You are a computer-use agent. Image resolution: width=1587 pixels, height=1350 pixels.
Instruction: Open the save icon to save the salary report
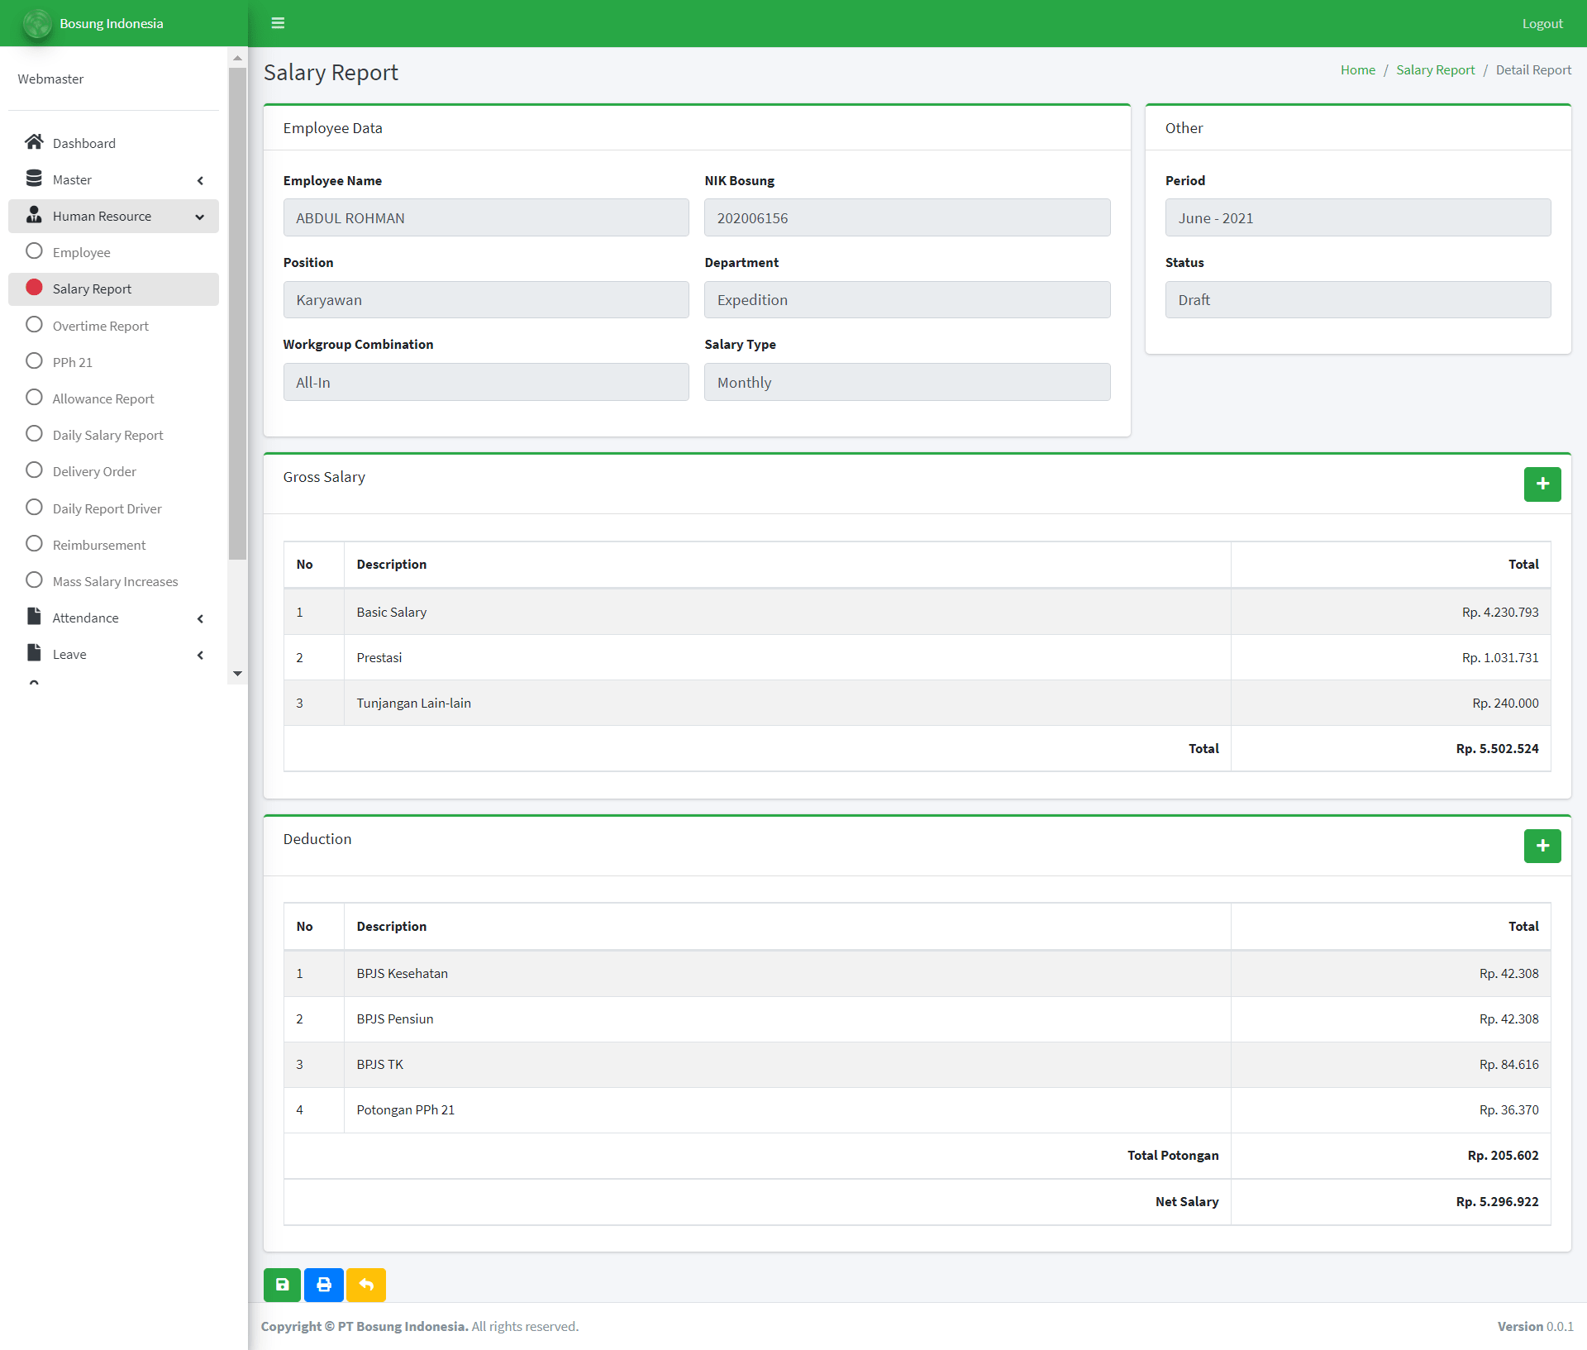pos(281,1285)
